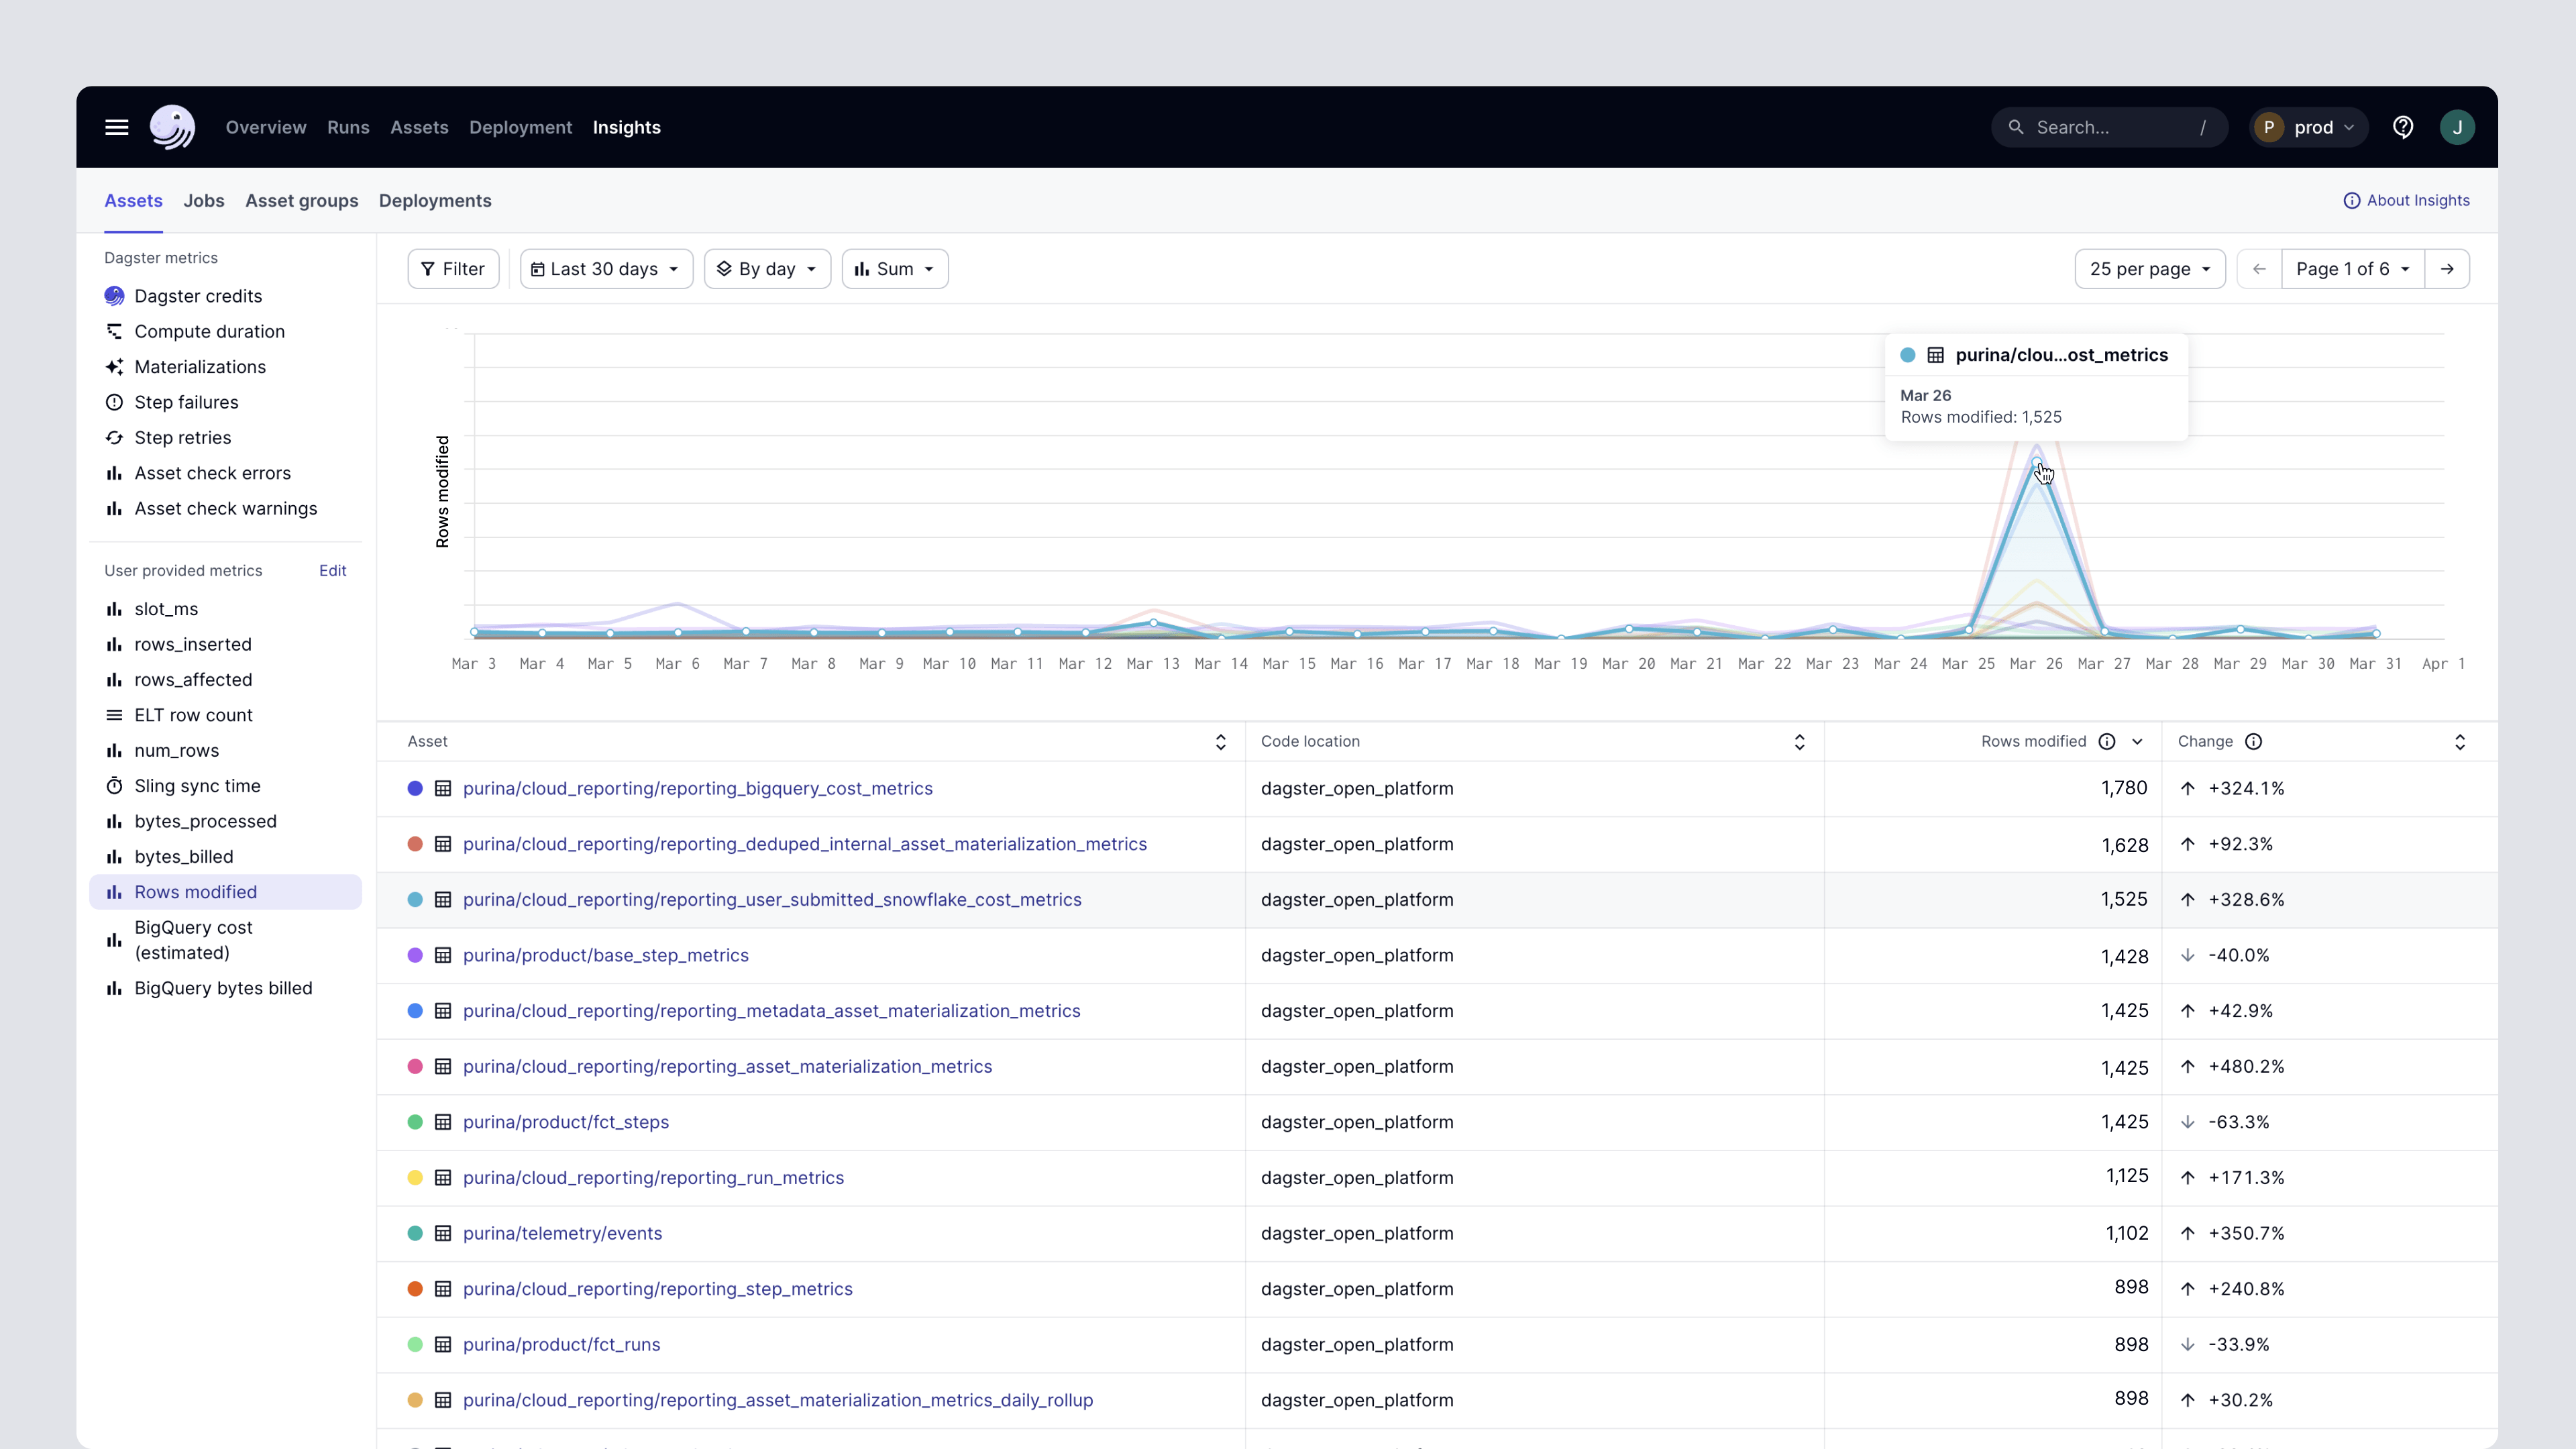Viewport: 2576px width, 1449px height.
Task: Open 25 per page dropdown
Action: (x=2150, y=269)
